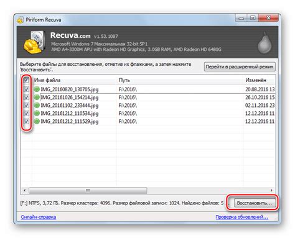
Task: Minimize the Piriform Recuva window
Action: 241,18
